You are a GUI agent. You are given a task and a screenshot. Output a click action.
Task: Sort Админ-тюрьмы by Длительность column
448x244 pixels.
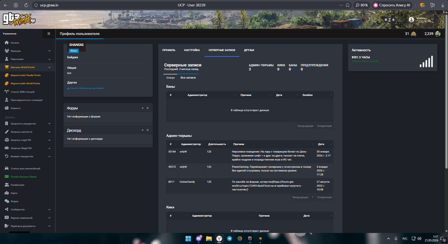[217, 144]
